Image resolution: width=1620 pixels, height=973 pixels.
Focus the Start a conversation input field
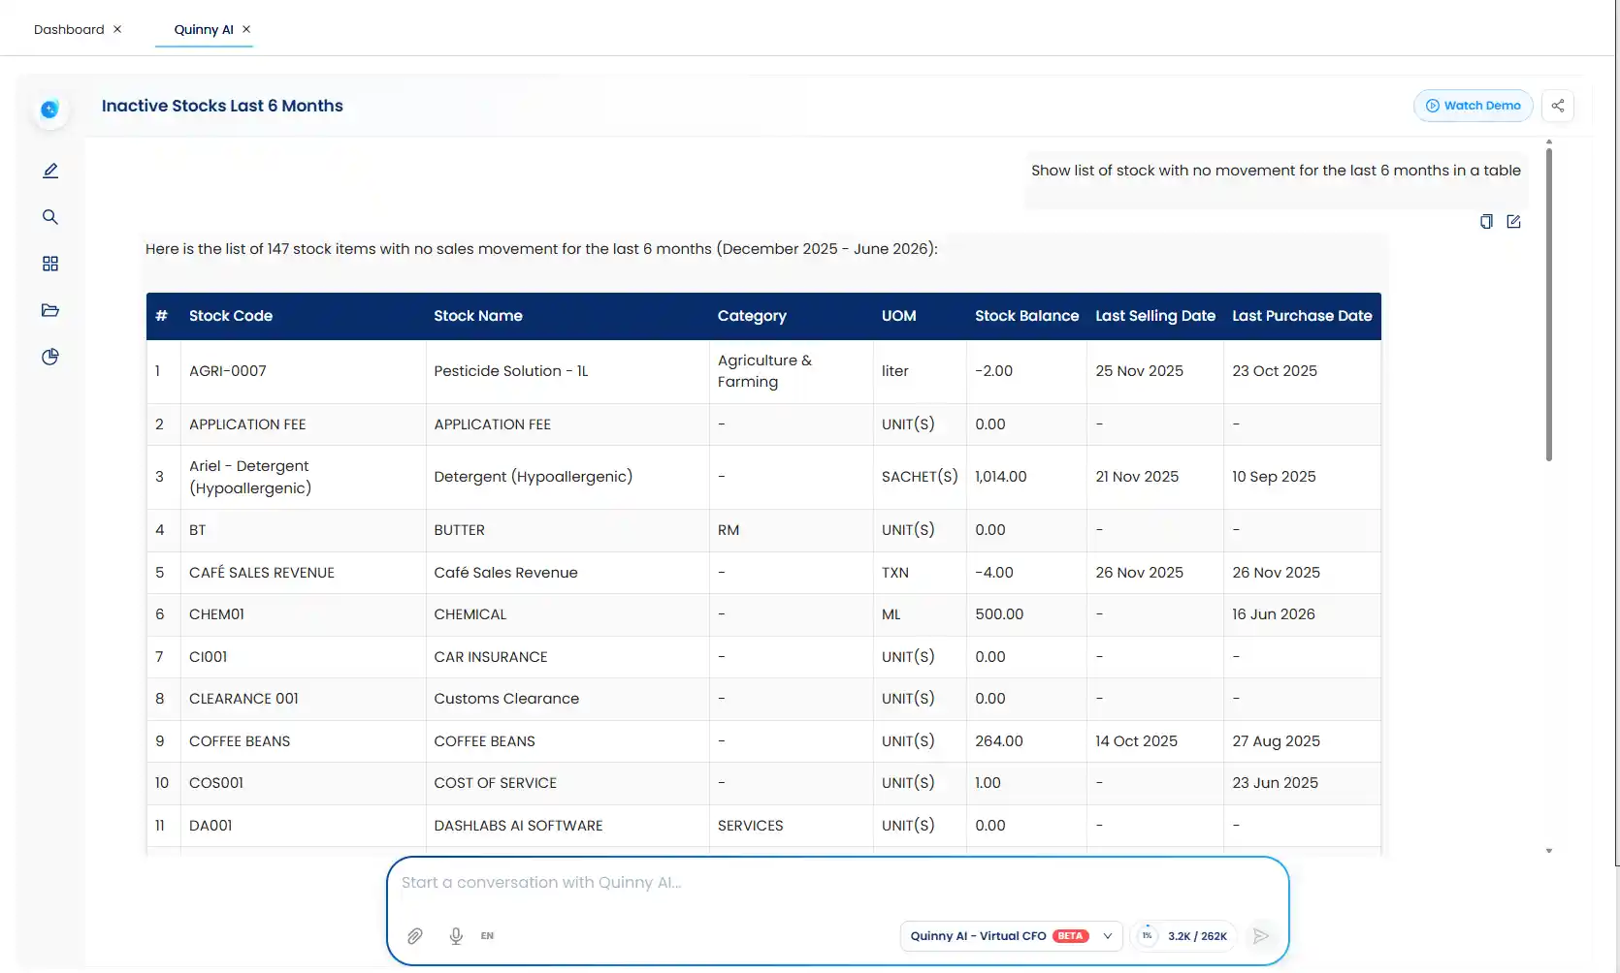pos(838,883)
